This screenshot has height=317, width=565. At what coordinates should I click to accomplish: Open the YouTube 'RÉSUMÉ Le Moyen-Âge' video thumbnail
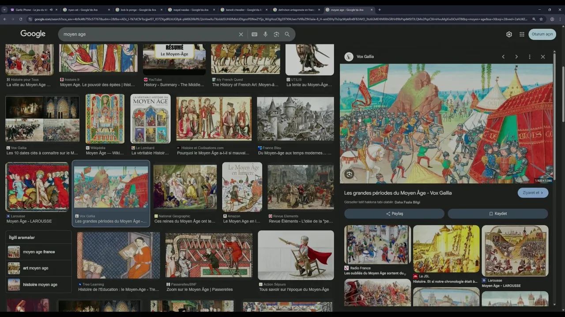[x=174, y=59]
